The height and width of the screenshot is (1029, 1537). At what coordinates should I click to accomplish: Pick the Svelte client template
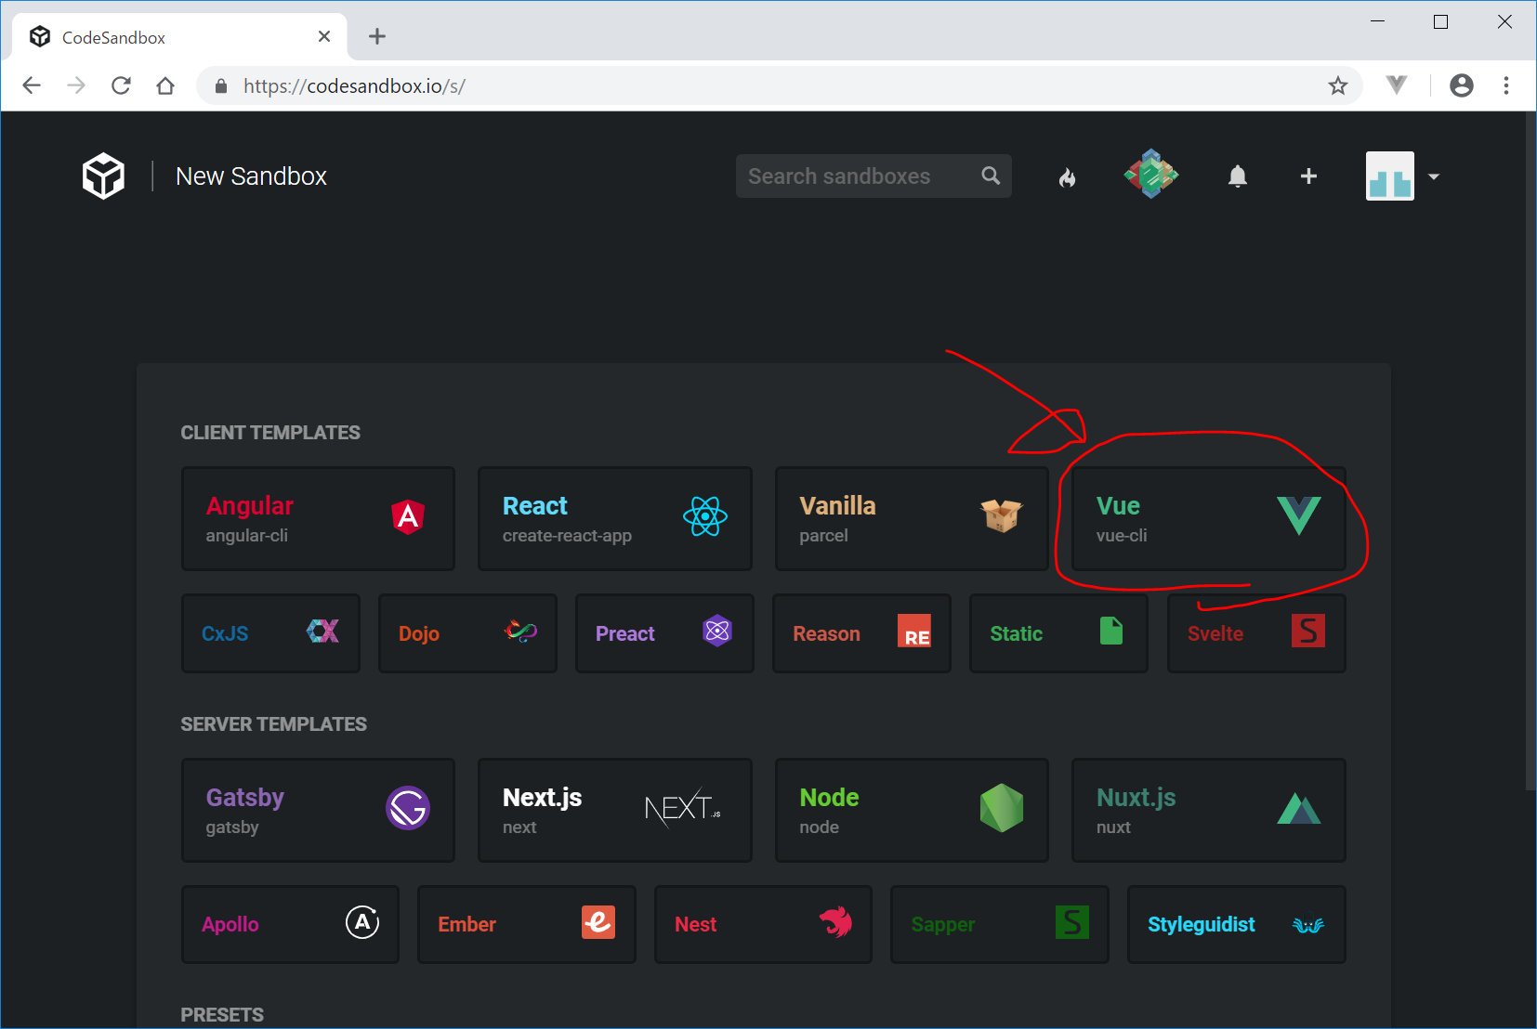[1255, 633]
